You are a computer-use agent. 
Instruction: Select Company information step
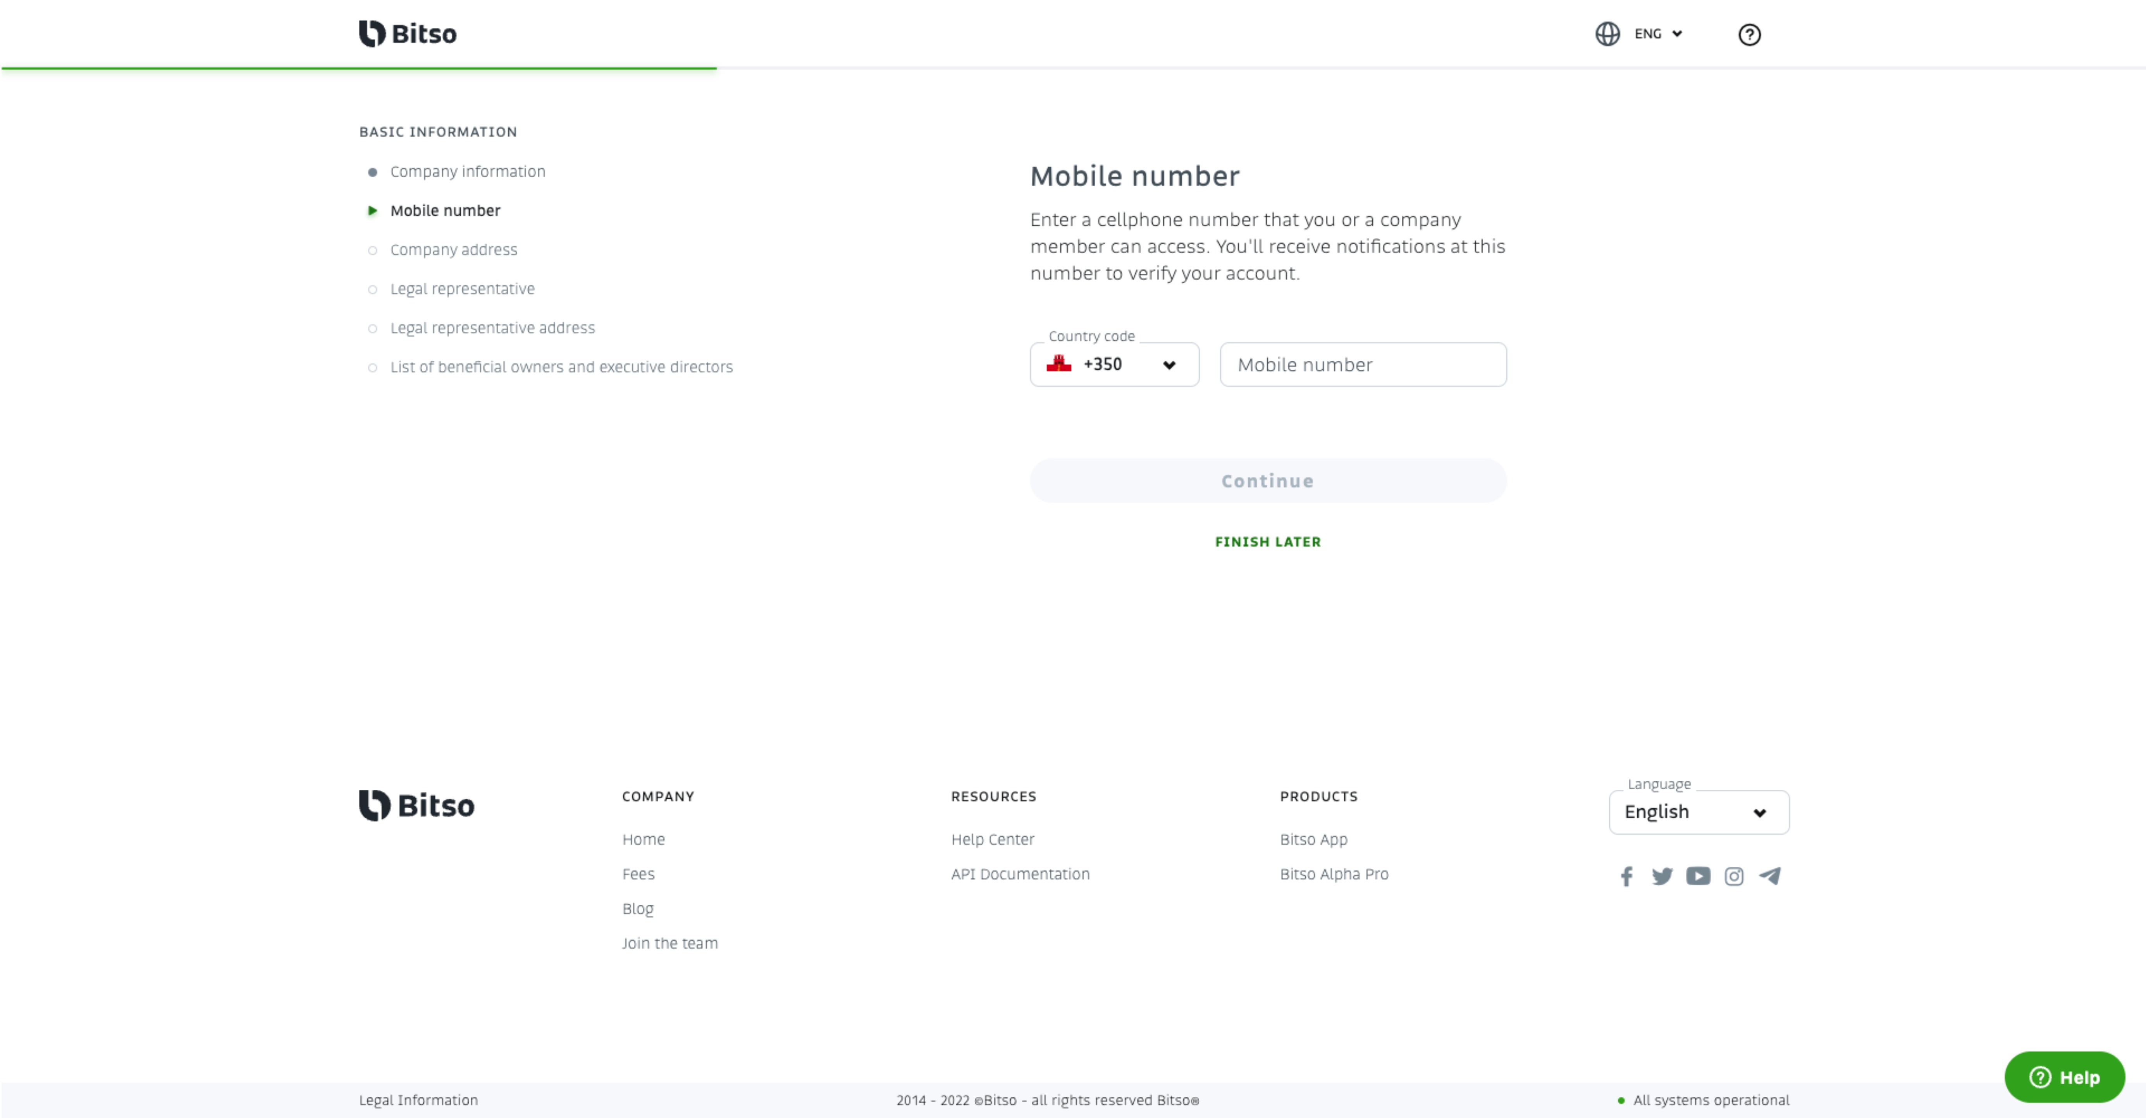click(x=467, y=171)
